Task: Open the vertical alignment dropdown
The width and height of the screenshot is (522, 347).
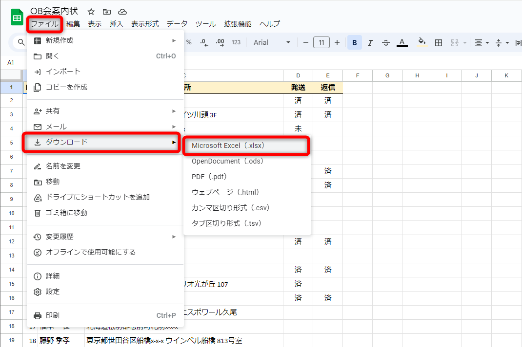Action: (x=501, y=42)
